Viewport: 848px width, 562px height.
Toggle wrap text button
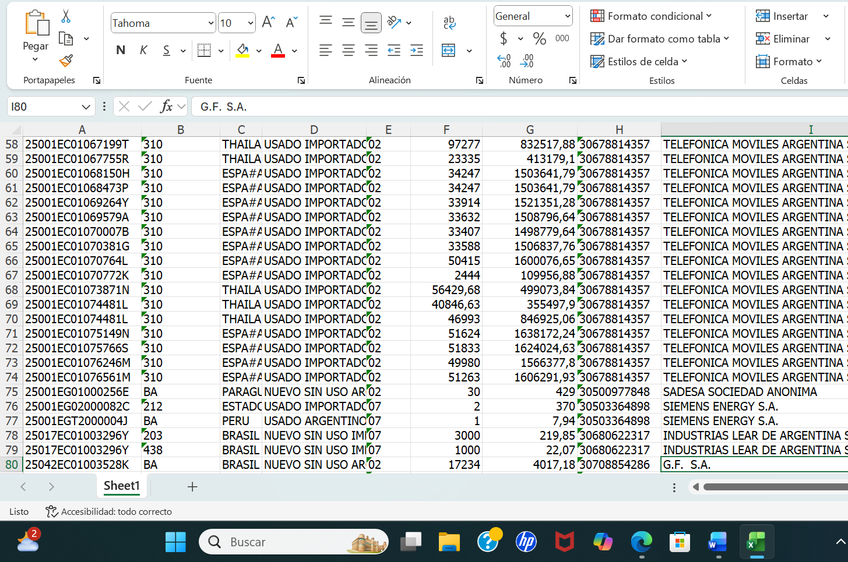(x=449, y=23)
